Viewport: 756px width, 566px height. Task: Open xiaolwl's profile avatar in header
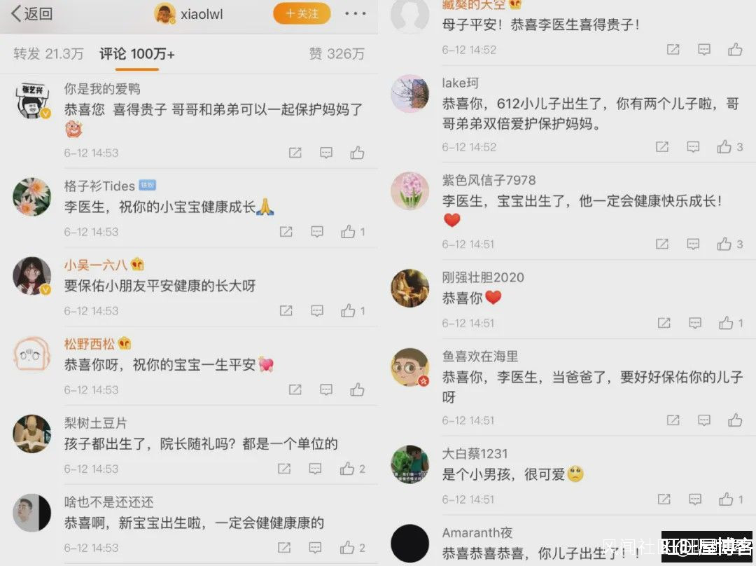pyautogui.click(x=164, y=13)
